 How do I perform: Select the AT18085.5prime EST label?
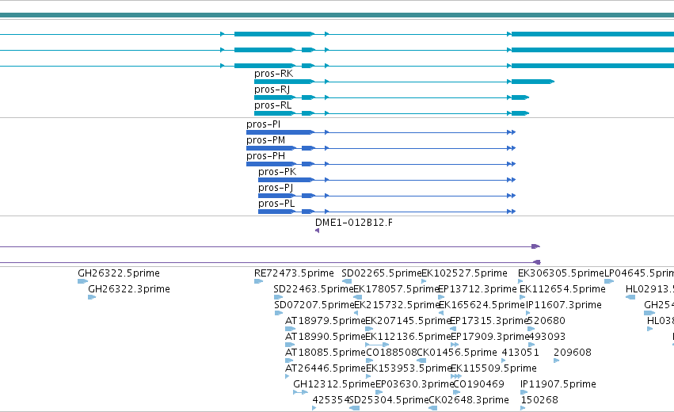pos(325,353)
